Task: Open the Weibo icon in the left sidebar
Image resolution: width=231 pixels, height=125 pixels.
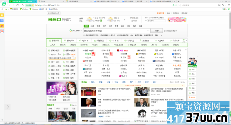Action: [x=2, y=26]
